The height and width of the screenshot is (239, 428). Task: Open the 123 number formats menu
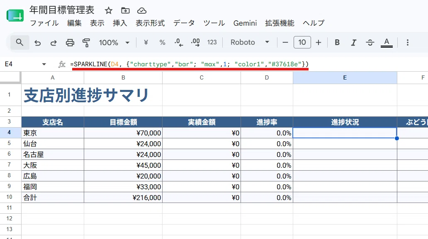212,42
